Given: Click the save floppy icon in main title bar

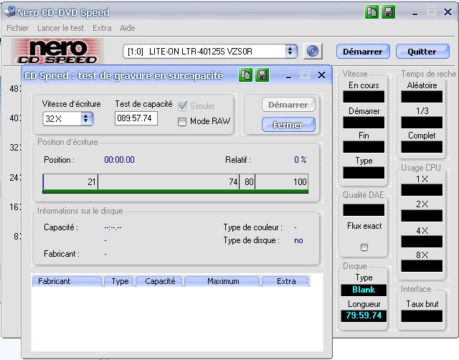Looking at the screenshot, I should pyautogui.click(x=389, y=12).
